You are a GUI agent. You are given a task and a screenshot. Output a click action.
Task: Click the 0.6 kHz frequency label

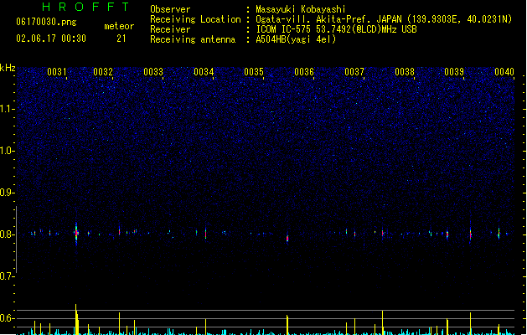(8, 318)
